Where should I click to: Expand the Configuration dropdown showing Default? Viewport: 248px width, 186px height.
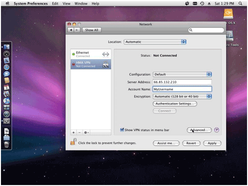click(x=182, y=74)
